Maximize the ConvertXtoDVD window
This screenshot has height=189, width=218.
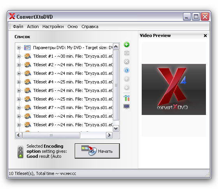(x=196, y=17)
